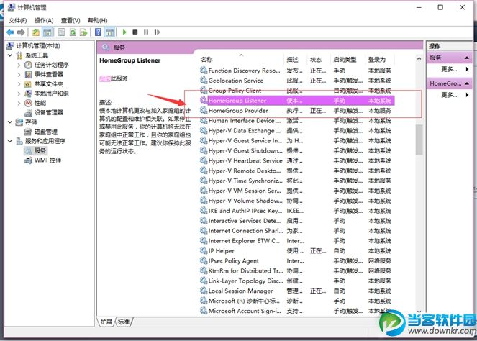Screen dimensions: 477x341
Task: Stop the service with square icon
Action: click(135, 32)
